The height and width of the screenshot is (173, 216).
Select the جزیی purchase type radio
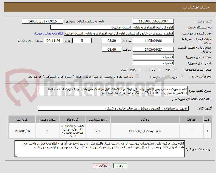[x=182, y=76]
